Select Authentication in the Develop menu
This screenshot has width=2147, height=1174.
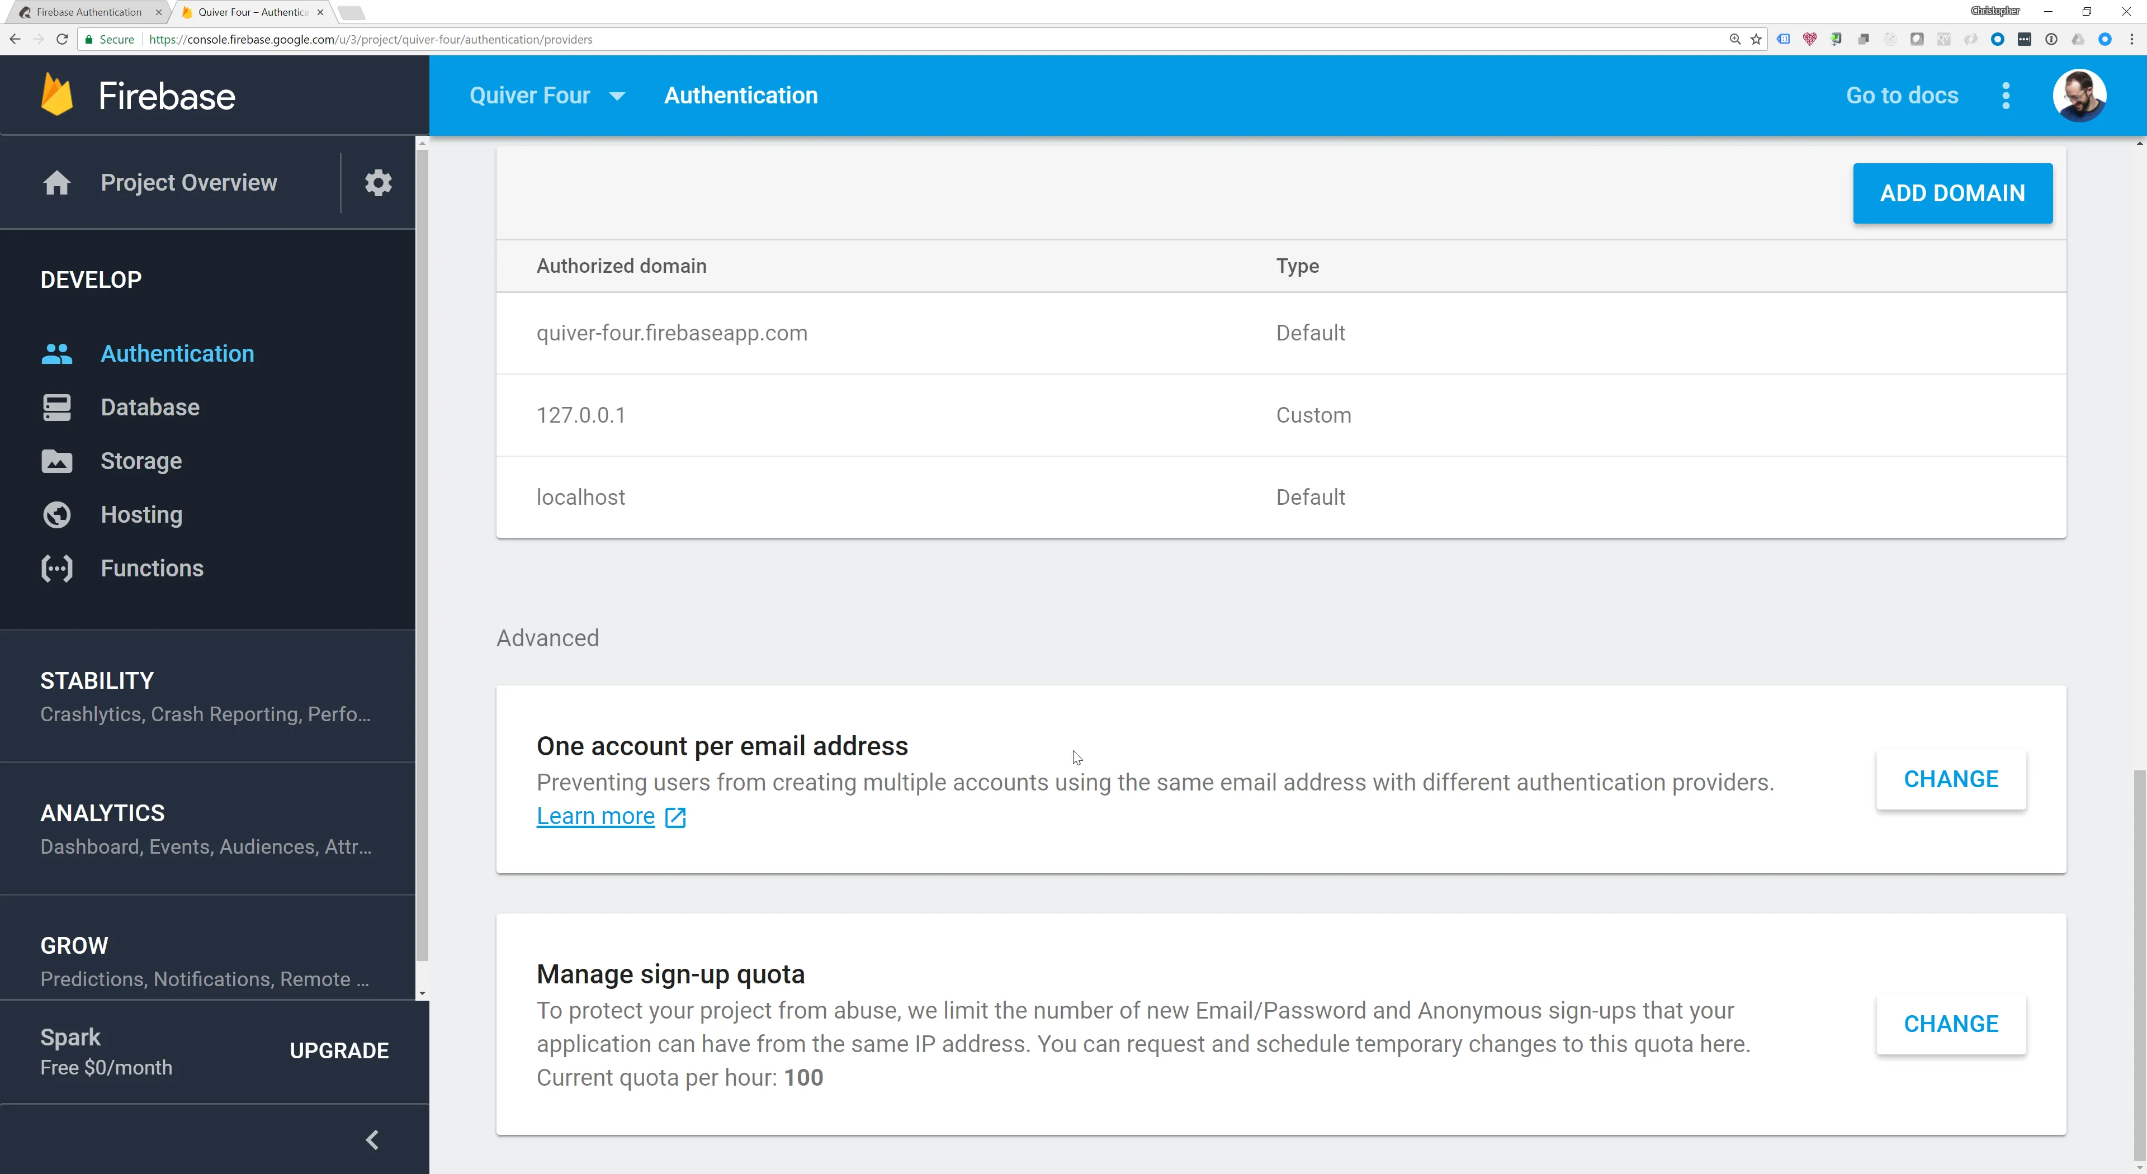pos(177,353)
